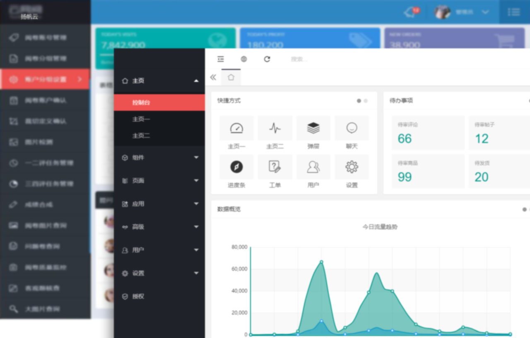Click the 设置 gear shortcut icon
The width and height of the screenshot is (530, 338).
352,167
